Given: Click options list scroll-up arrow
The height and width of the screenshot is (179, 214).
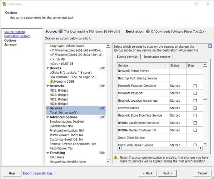Looking at the screenshot, I should click(108, 45).
